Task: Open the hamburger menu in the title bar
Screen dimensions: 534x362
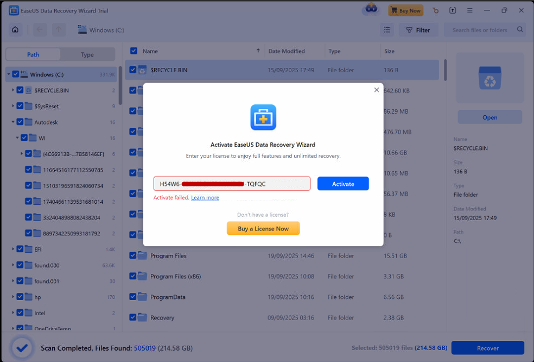Action: pos(470,10)
